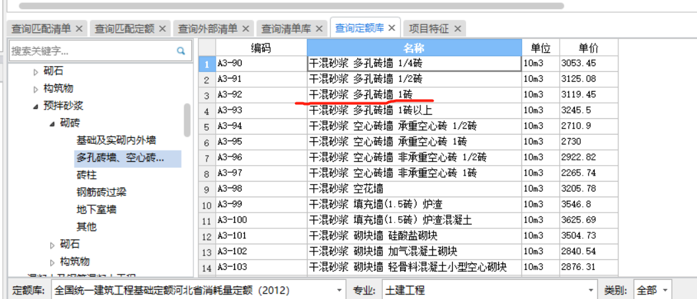Viewport: 697px width, 299px height.
Task: Click the search magnifier icon
Action: tap(181, 51)
